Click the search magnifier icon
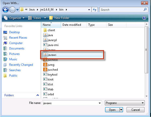151x117 pixels. pyautogui.click(x=145, y=10)
